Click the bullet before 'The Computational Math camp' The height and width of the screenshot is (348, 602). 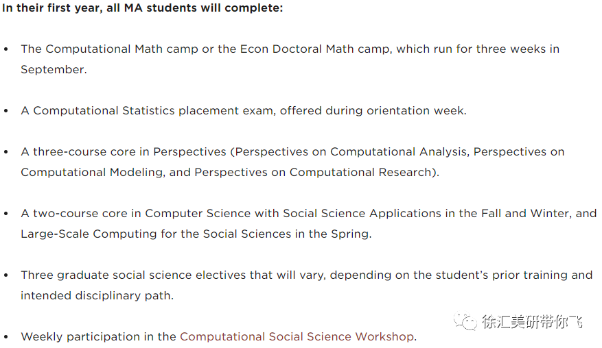pos(5,49)
